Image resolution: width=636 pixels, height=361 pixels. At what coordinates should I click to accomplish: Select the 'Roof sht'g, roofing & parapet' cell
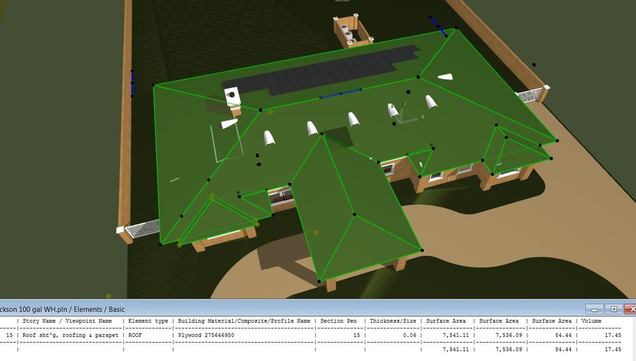70,335
